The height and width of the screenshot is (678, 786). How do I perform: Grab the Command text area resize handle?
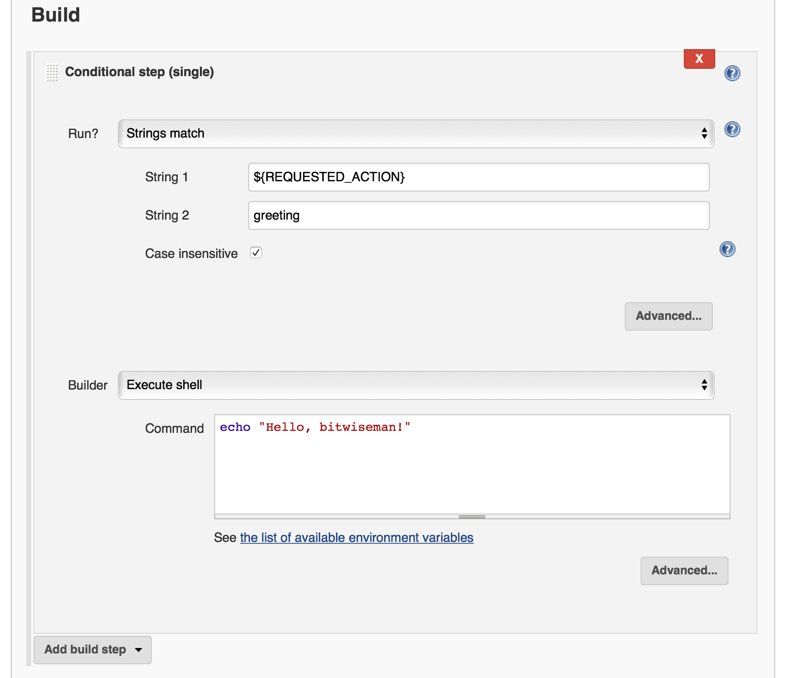click(x=472, y=517)
